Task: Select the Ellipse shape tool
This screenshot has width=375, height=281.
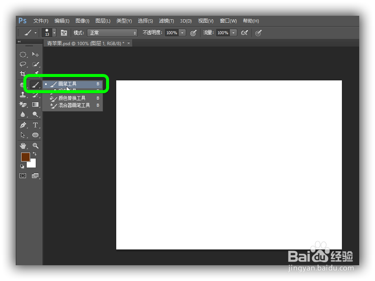Action: [x=35, y=135]
